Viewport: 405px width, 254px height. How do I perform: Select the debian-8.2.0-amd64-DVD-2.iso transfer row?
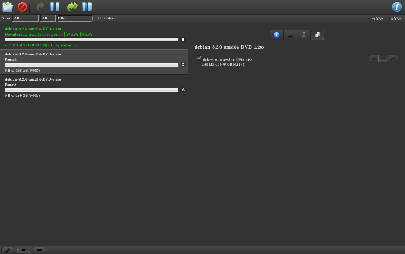point(94,62)
